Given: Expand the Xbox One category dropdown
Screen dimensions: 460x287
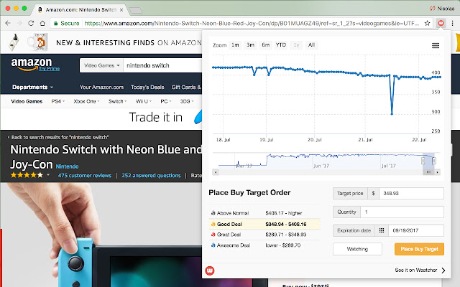Looking at the screenshot, I should (86, 101).
